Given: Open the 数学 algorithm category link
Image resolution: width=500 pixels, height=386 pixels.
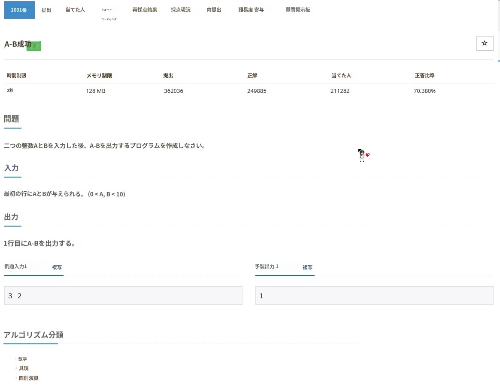Looking at the screenshot, I should tap(23, 359).
